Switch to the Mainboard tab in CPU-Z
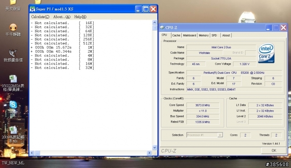Viewport: 291px width, 168px height. click(x=189, y=36)
